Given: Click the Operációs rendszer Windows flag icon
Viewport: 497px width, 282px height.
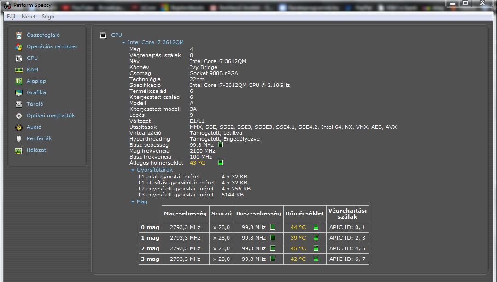Looking at the screenshot, I should [19, 47].
